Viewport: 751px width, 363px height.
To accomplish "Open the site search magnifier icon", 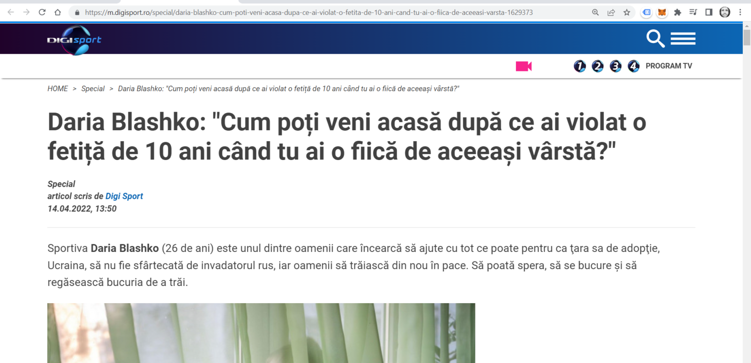I will click(656, 39).
